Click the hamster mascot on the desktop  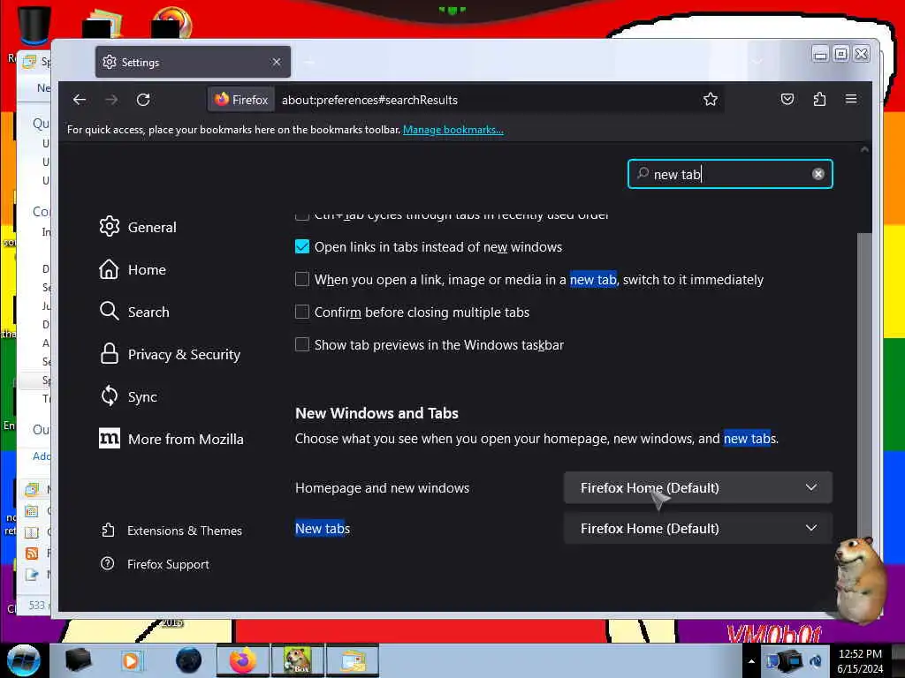(x=859, y=579)
